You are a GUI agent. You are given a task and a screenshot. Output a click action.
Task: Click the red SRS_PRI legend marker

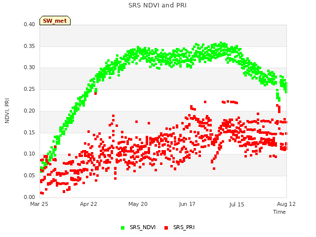(166, 228)
